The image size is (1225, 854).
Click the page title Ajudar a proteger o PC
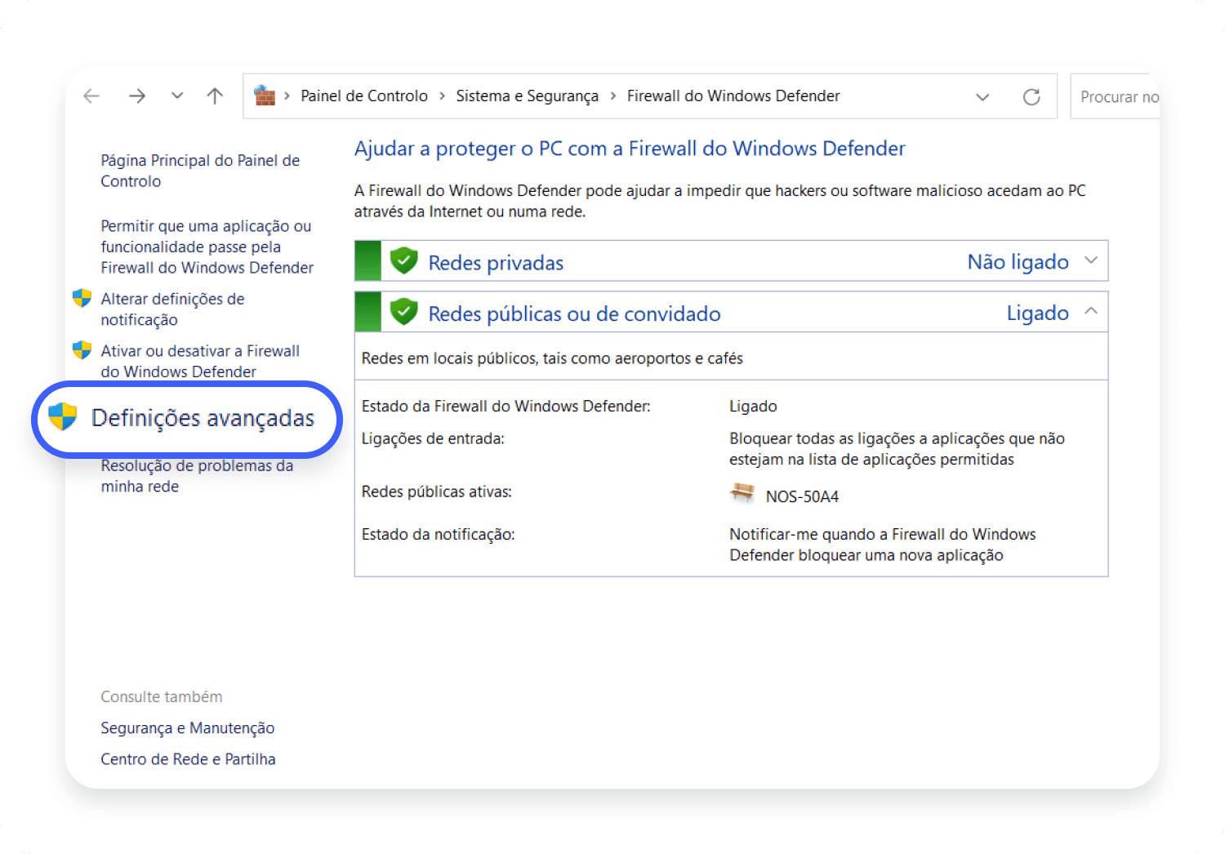pyautogui.click(x=630, y=149)
